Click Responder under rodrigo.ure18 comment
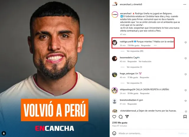The image size is (189, 137). [x=146, y=46]
